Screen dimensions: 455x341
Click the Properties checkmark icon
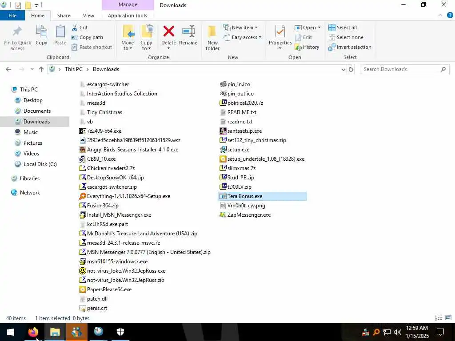pyautogui.click(x=280, y=32)
